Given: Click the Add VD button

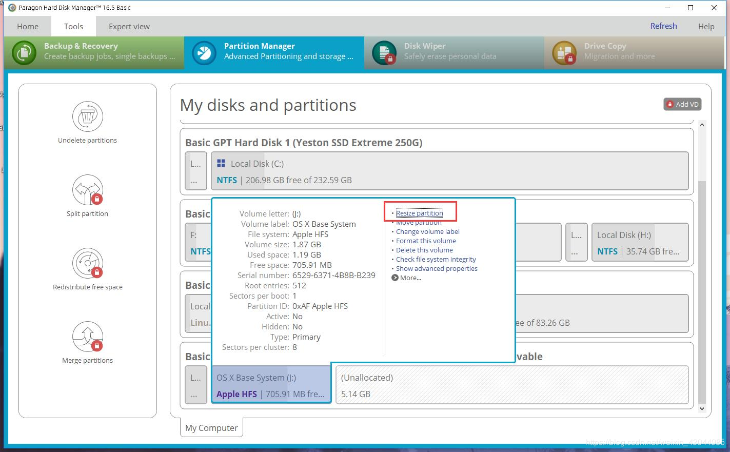Looking at the screenshot, I should tap(682, 104).
